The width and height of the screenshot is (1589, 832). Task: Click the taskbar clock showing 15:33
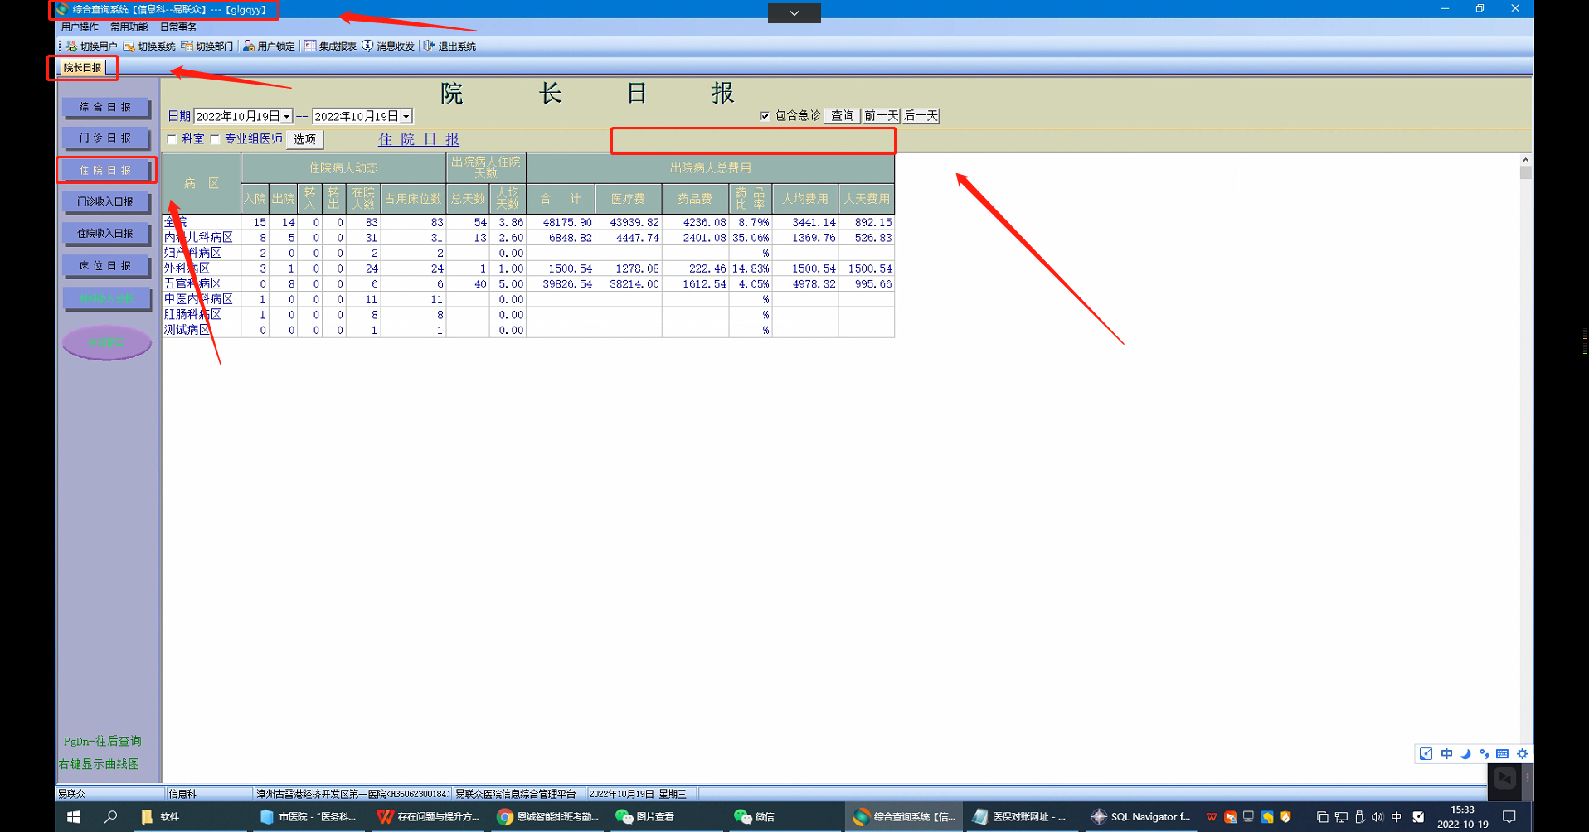click(1462, 817)
